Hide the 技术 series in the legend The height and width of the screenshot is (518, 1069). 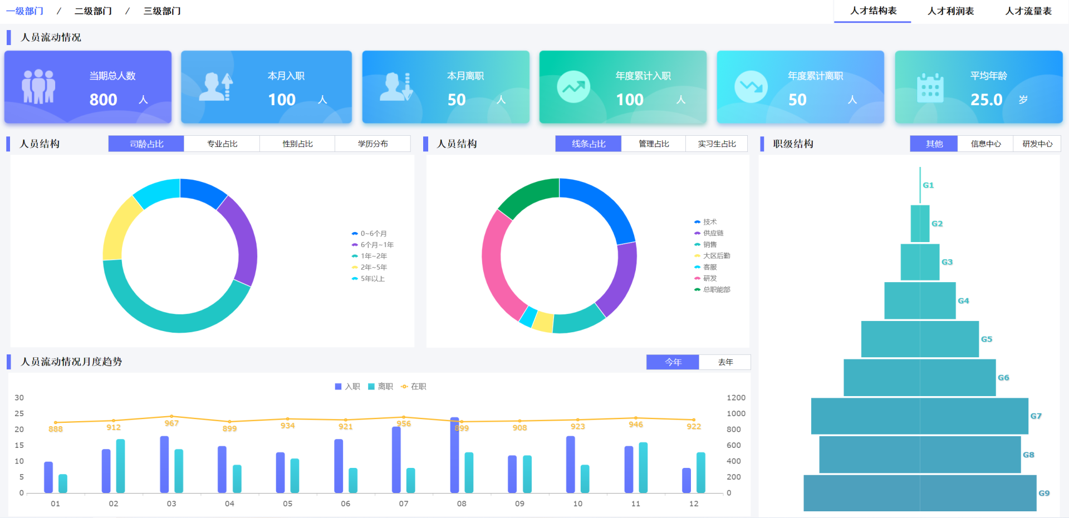[697, 222]
